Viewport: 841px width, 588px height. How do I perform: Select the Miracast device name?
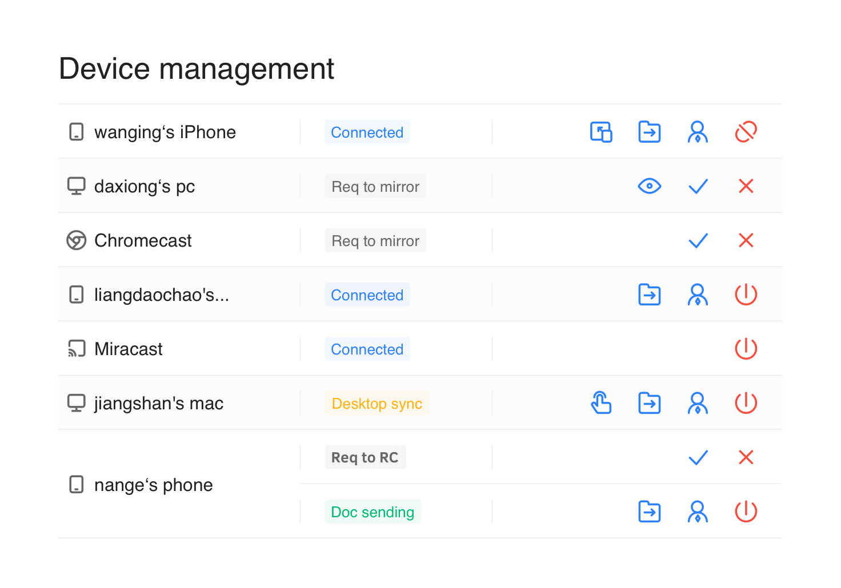(129, 349)
